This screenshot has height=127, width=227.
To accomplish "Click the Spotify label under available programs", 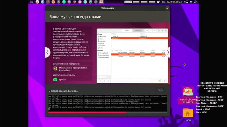I will tap(62, 79).
